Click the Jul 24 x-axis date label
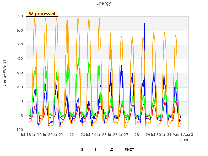Image resolution: width=208 pixels, height=156 pixels. tap(91, 135)
